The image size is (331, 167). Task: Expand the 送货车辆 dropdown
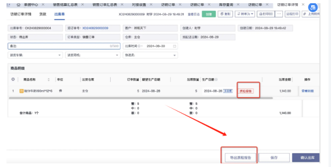tap(60, 55)
